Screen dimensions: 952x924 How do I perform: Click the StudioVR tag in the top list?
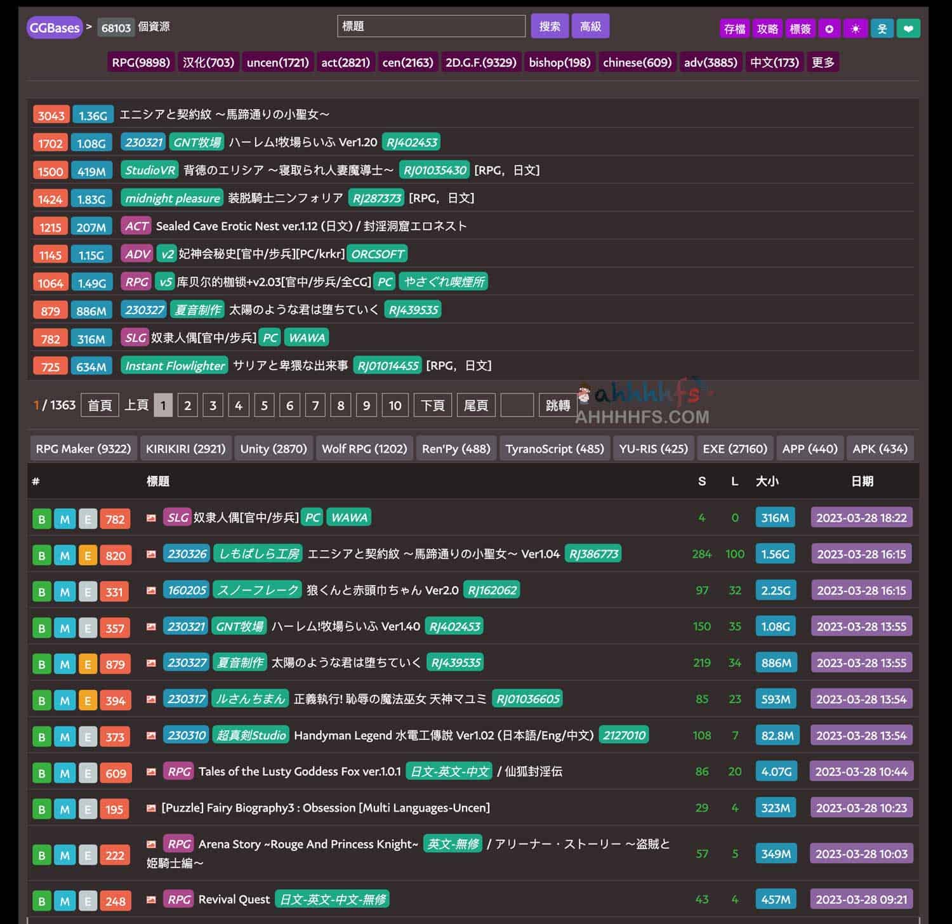click(150, 170)
